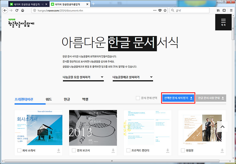Open the 청첩장 template thumbnail

202,128
